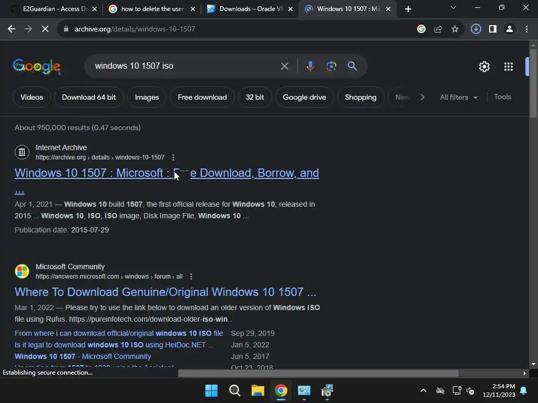Toggle Chrome side panel
The image size is (538, 403).
493,29
